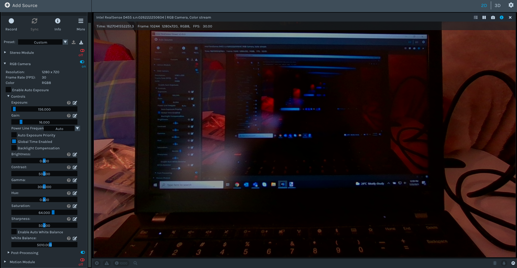Edit the Gain value with the pencil icon
Screen dimensions: 517x268
pyautogui.click(x=75, y=116)
